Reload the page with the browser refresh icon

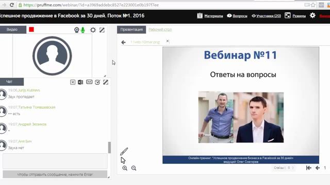coord(12,5)
